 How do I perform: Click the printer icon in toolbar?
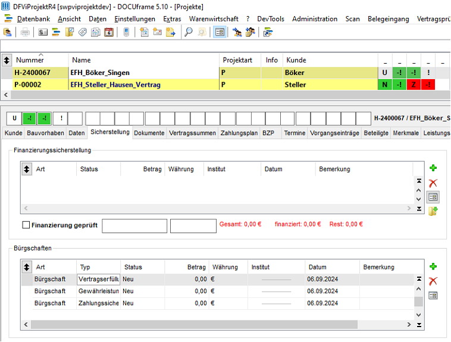click(25, 32)
